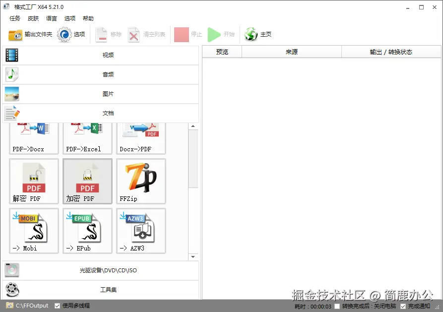The height and width of the screenshot is (312, 443).
Task: Click the film strip 视频 icon
Action: (12, 55)
